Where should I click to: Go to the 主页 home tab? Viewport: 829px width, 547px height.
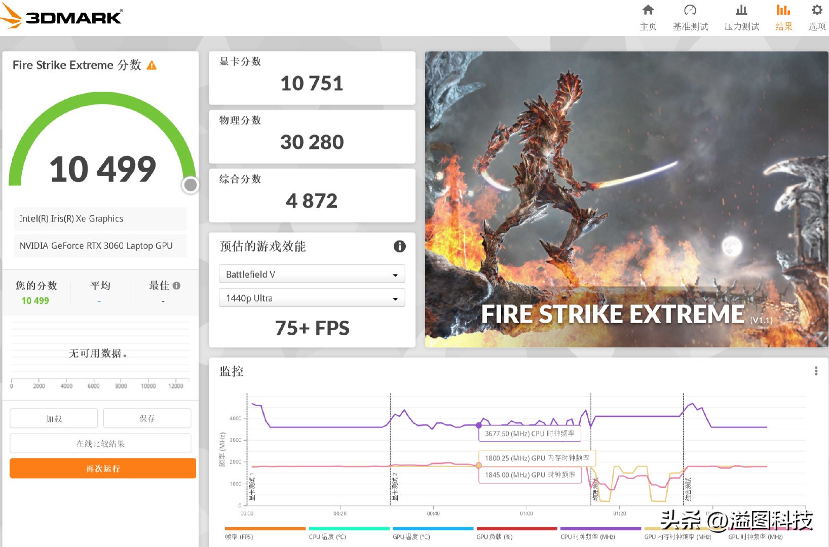click(648, 18)
